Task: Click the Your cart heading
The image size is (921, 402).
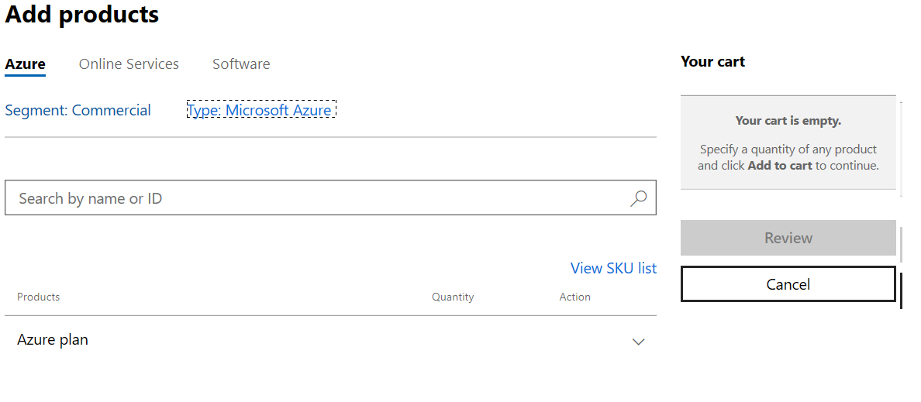Action: (x=712, y=62)
